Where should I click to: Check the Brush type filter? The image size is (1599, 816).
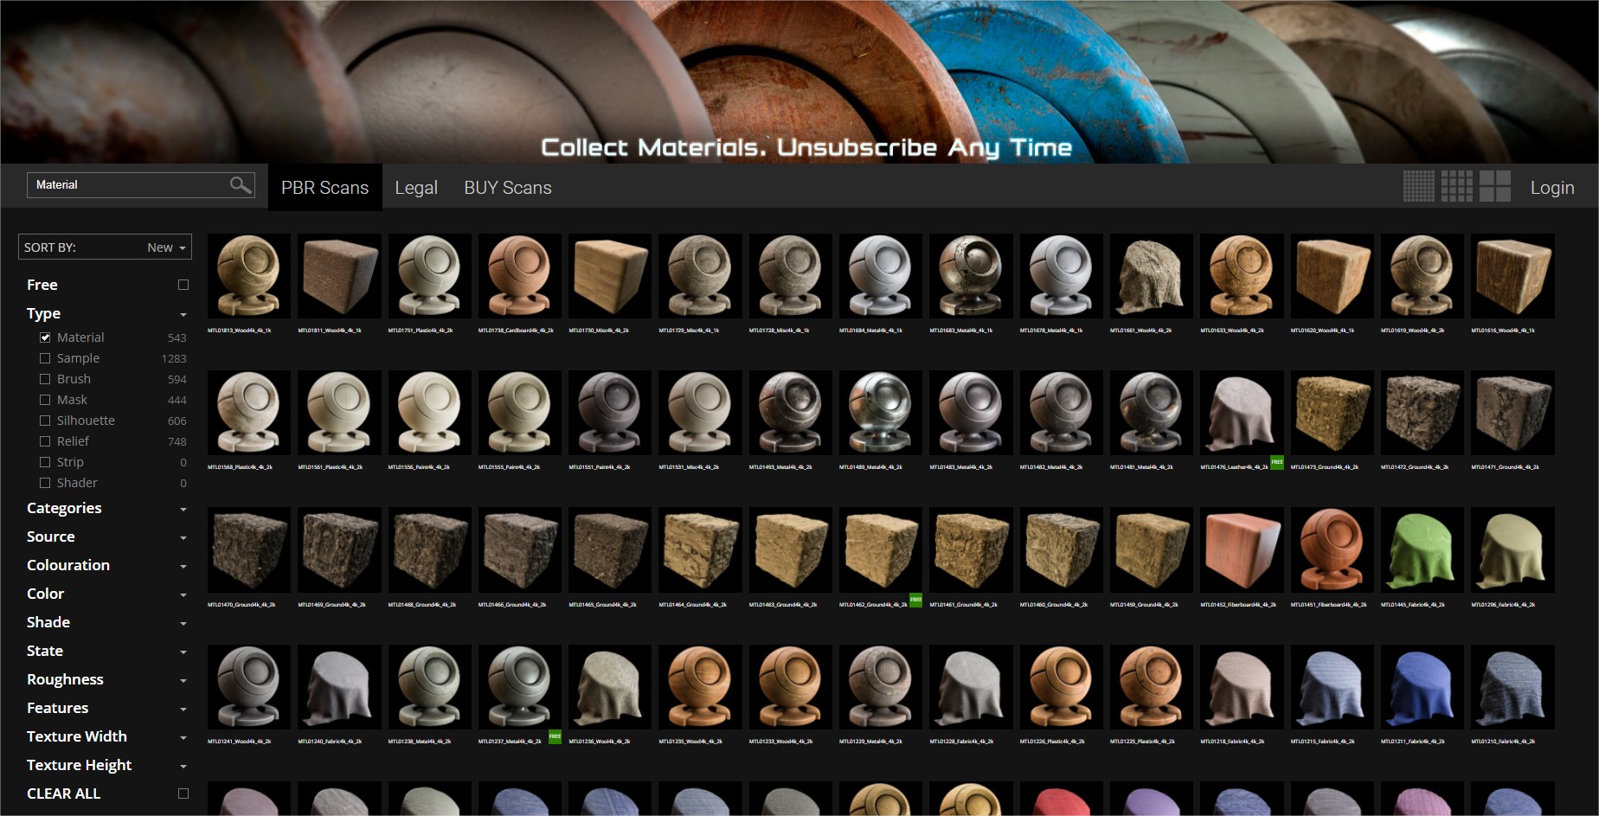pos(45,379)
